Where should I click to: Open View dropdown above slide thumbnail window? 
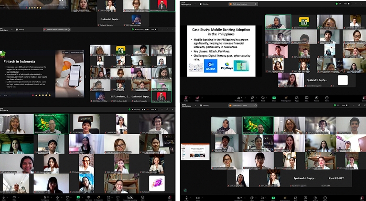pos(344,106)
